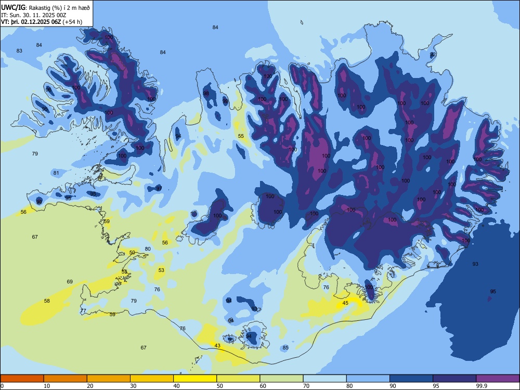Click the 'VT: þri. 02.12.2025 06Z (+54 h)' line
520x390 pixels.
(42, 22)
